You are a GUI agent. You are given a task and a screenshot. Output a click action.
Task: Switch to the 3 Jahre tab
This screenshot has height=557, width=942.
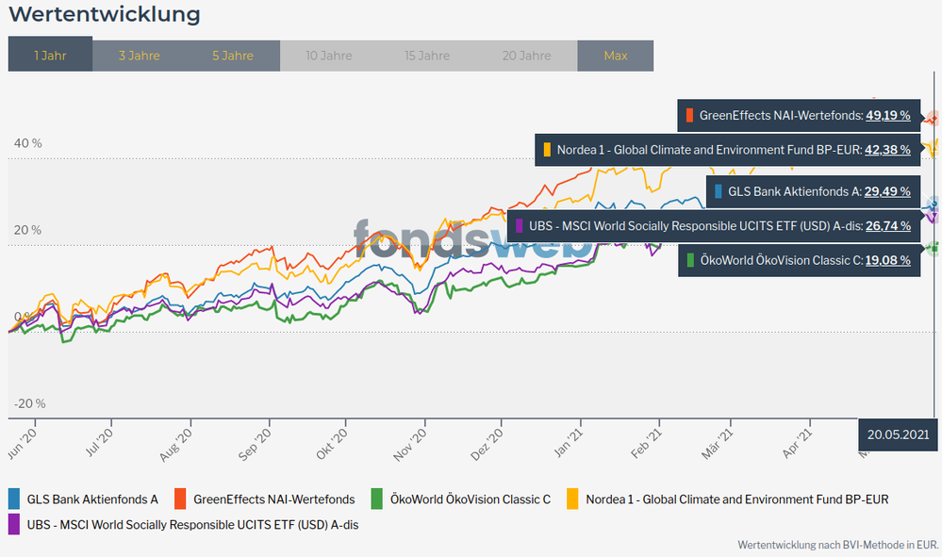pos(139,56)
